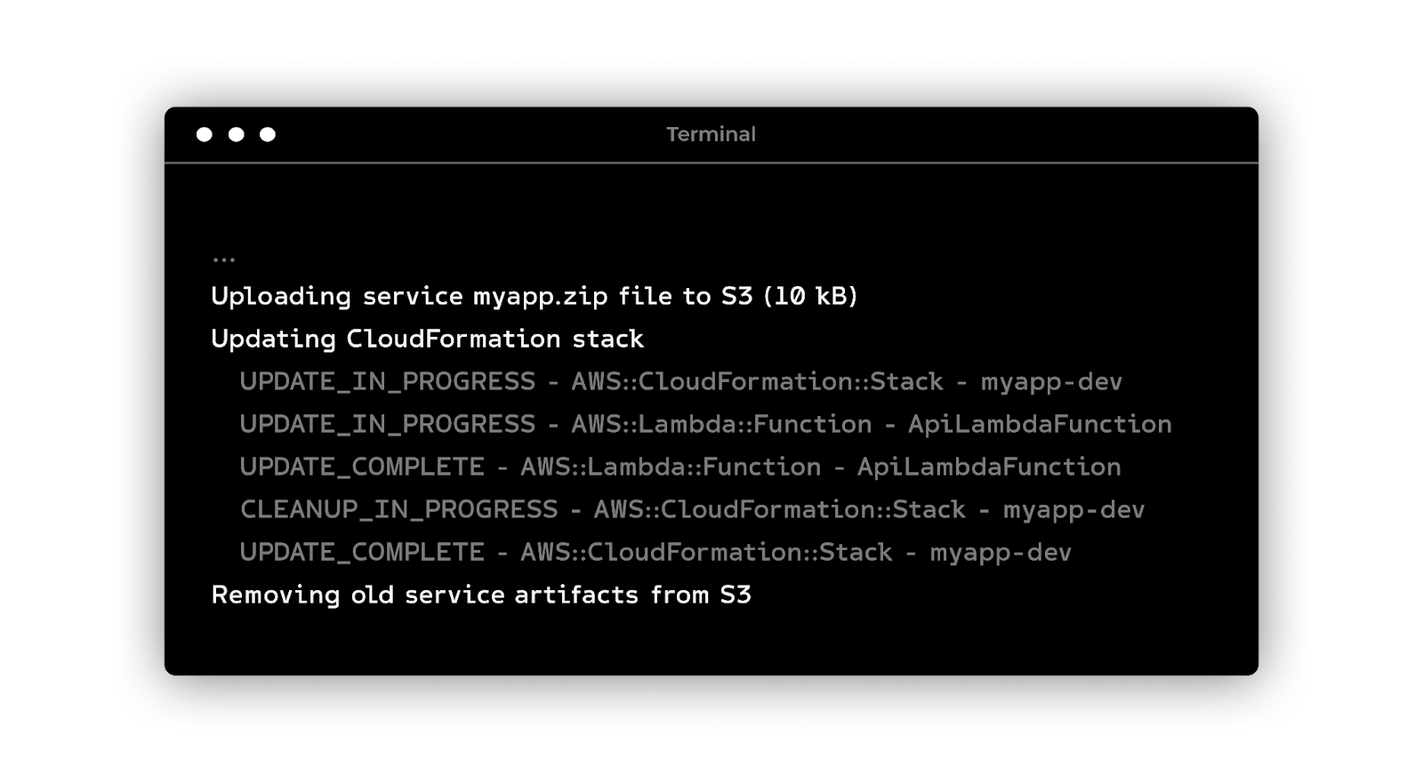Click the leftmost window control dot

pos(205,134)
